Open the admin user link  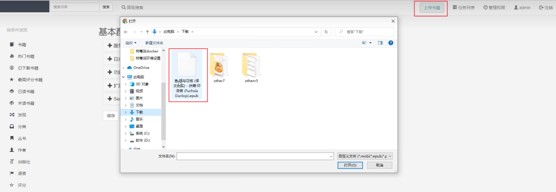point(522,7)
